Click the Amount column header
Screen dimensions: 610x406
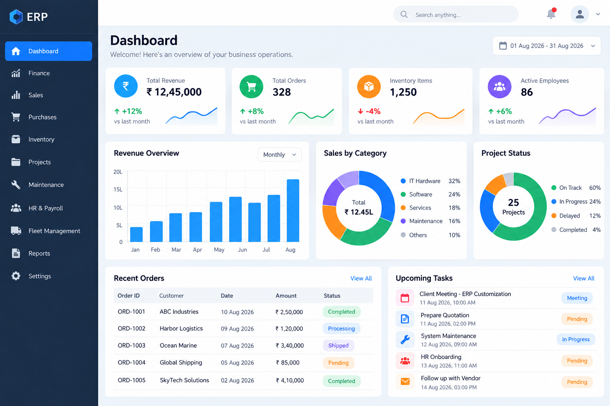(286, 296)
